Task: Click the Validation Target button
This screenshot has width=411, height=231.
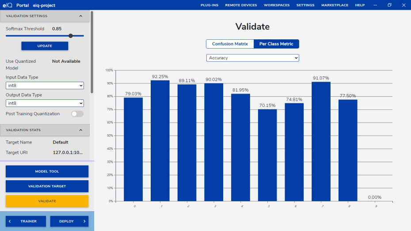Action: tap(47, 186)
